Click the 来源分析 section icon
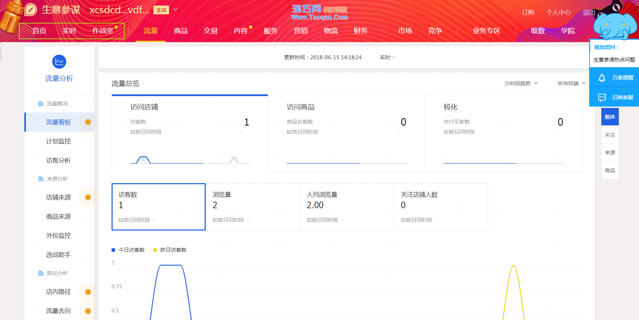The height and width of the screenshot is (320, 639). [x=41, y=179]
